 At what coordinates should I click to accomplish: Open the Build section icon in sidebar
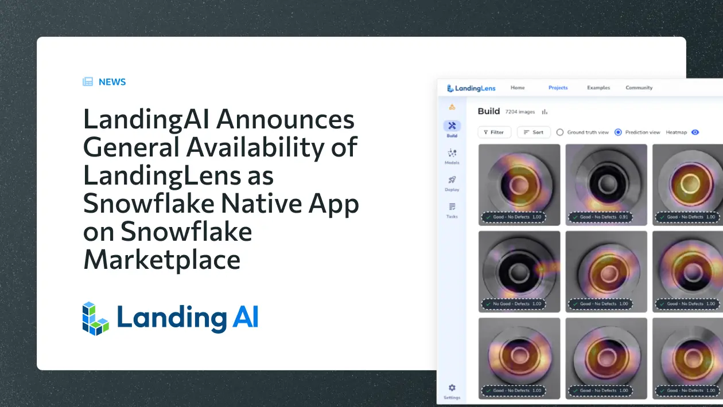(452, 126)
